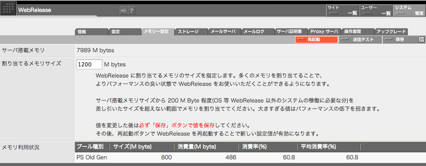View the 操作履歴 tab
Image resolution: width=426 pixels, height=166 pixels.
click(357, 32)
